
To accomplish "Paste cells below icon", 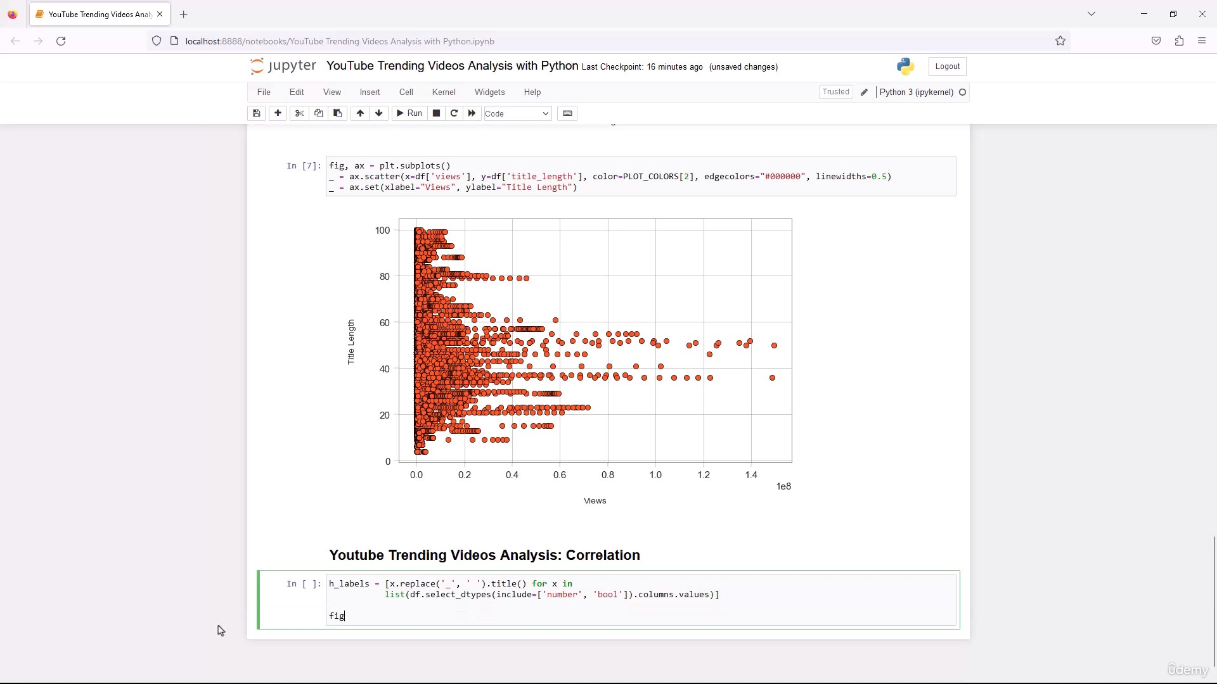I will point(338,113).
